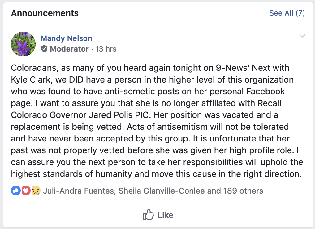This screenshot has width=315, height=229.
Task: Open See All (7) announcements link
Action: click(x=287, y=13)
